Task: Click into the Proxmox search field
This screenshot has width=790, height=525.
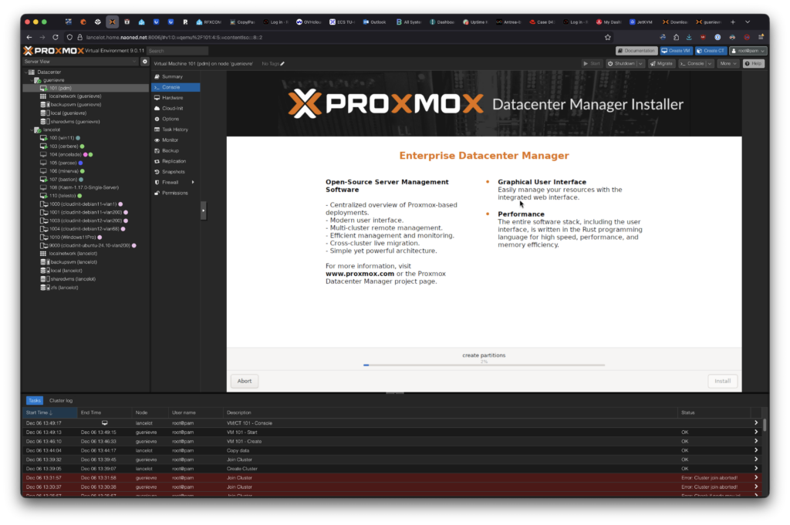Action: (177, 51)
